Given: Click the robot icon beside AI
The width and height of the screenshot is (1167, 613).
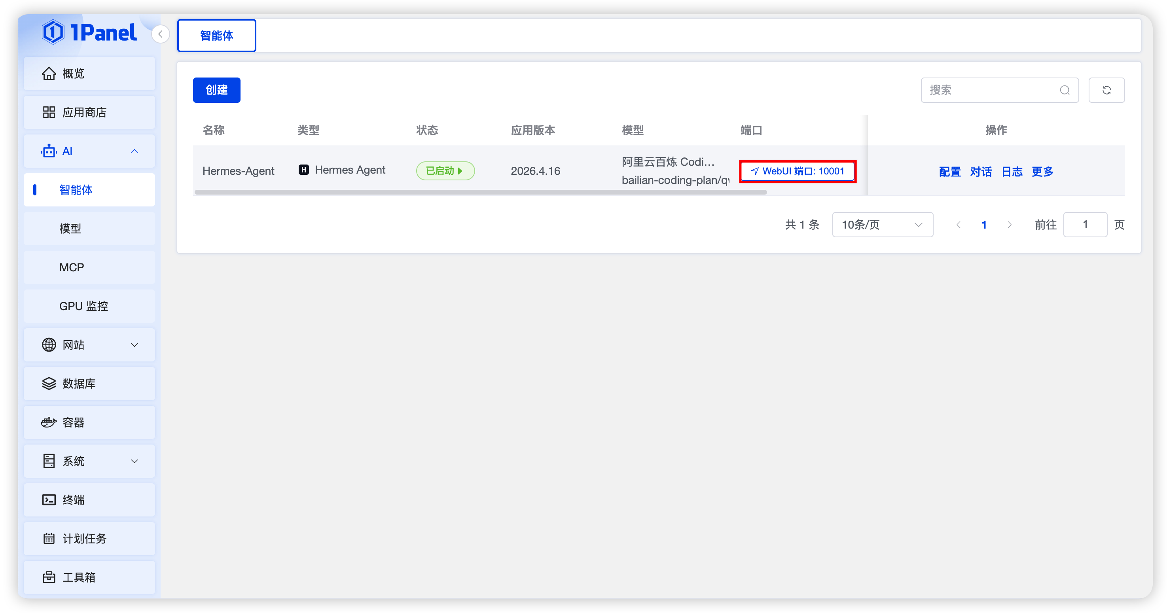Looking at the screenshot, I should pos(49,151).
